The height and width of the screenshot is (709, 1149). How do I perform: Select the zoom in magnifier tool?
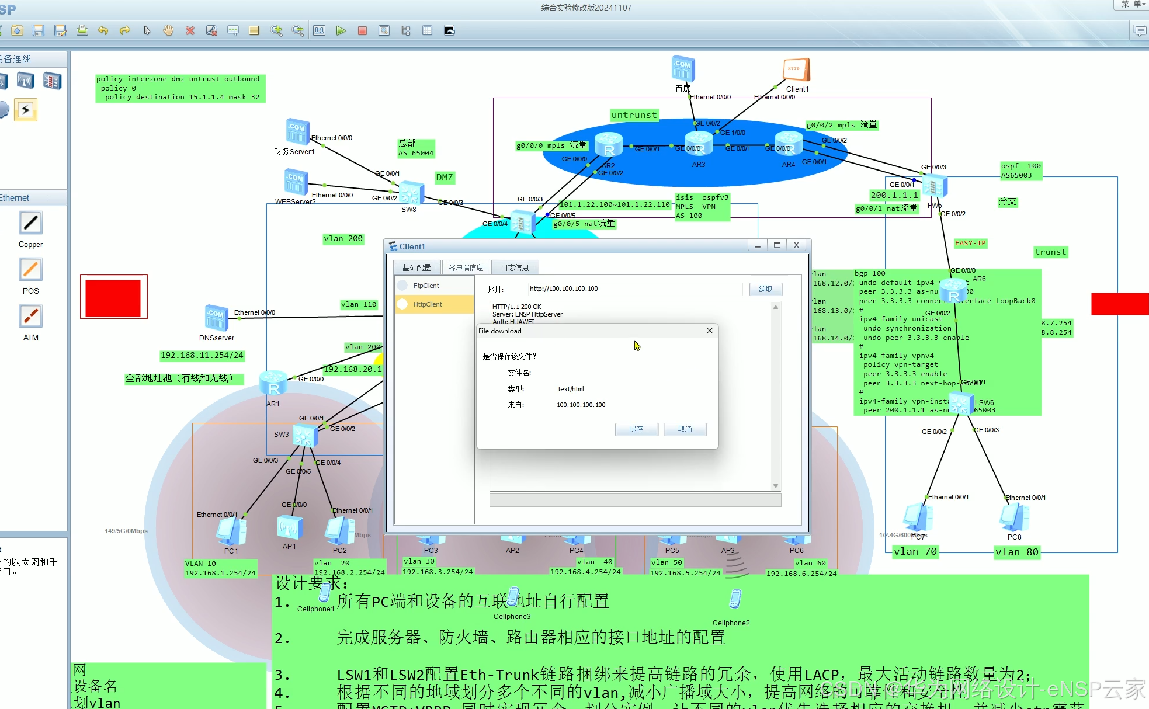tap(278, 30)
